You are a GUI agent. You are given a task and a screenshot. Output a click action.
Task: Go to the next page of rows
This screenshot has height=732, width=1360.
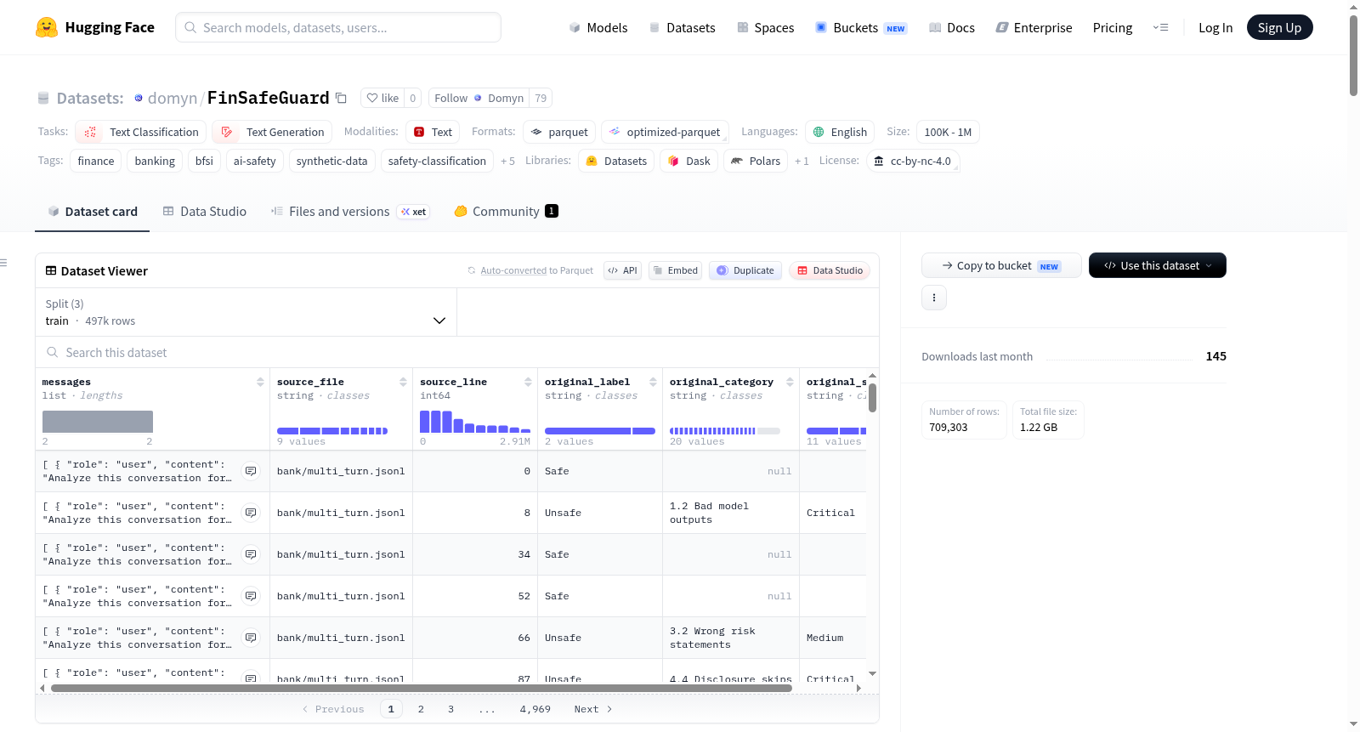[593, 709]
